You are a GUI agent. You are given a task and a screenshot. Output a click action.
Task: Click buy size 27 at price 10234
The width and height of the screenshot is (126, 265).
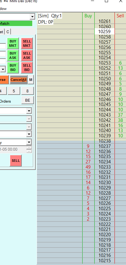88,162
